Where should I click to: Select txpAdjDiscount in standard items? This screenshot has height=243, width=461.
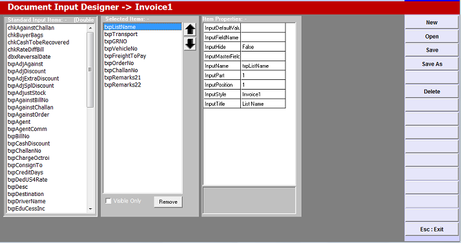coord(46,72)
